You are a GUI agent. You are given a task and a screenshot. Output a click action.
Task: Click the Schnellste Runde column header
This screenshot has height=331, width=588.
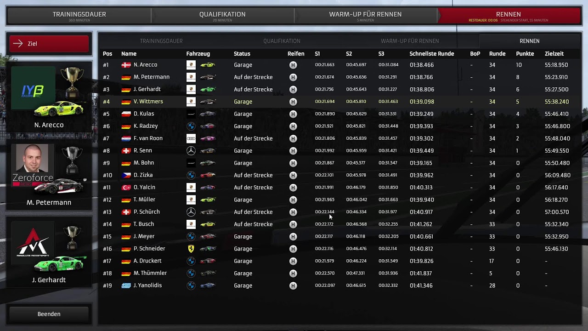[x=432, y=54]
